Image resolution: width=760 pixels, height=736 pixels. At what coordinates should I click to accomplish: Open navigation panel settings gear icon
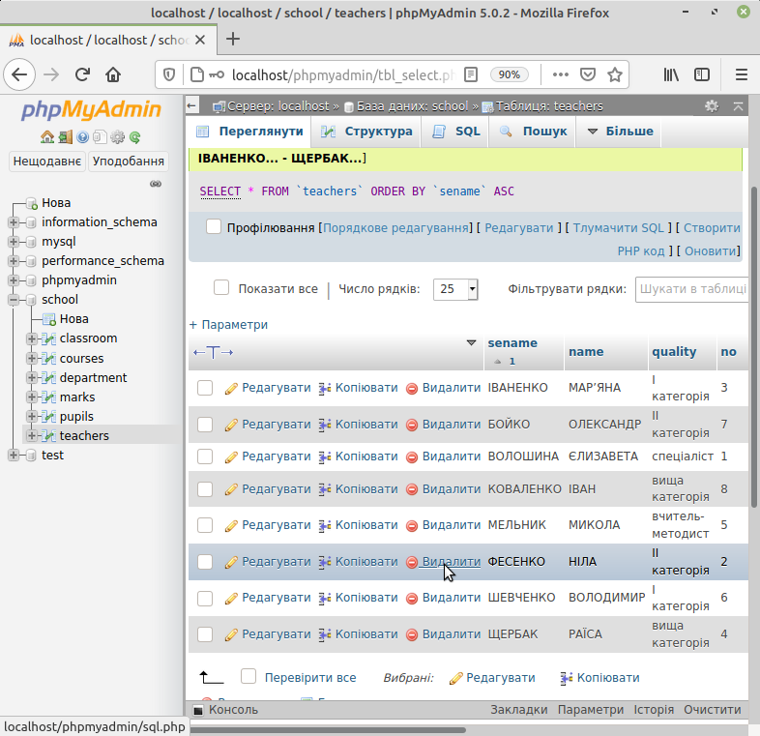point(117,137)
